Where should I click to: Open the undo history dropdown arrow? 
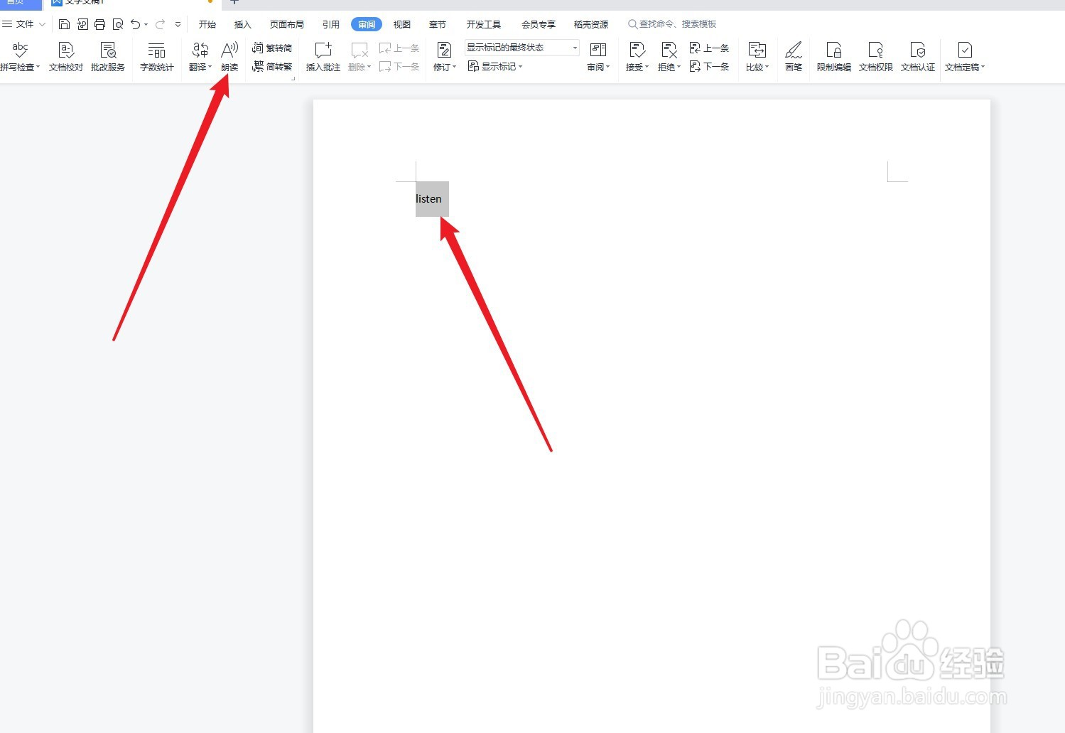(x=146, y=24)
